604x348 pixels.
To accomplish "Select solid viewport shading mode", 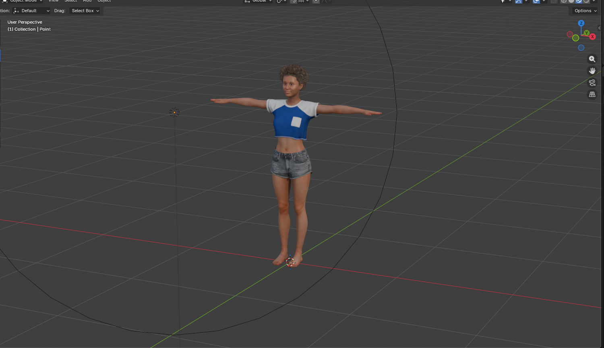I will pos(571,1).
